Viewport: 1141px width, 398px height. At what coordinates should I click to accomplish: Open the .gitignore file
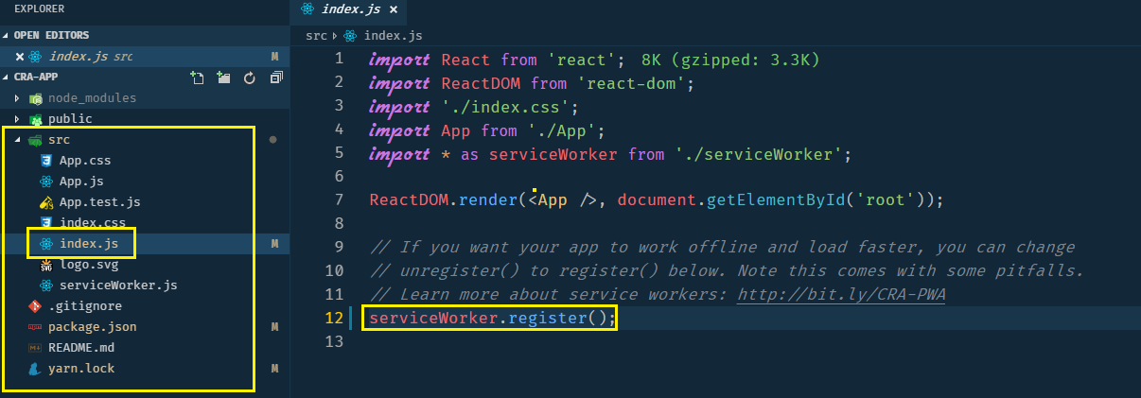[85, 306]
